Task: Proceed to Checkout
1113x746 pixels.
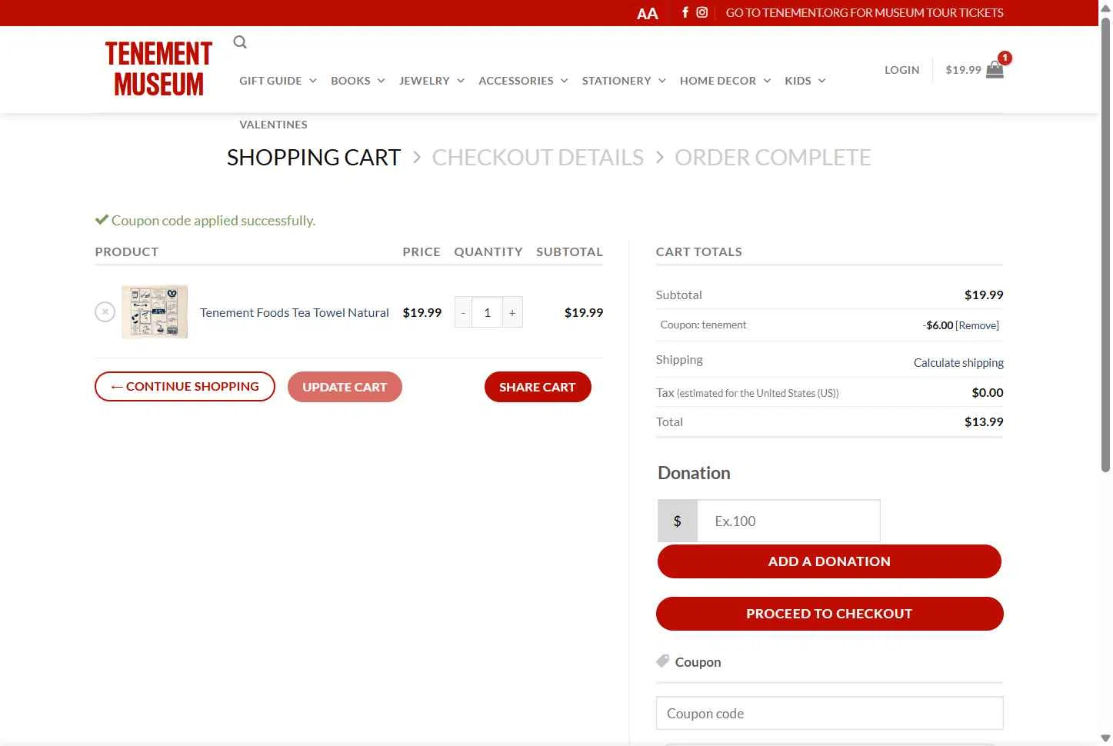Action: (829, 614)
